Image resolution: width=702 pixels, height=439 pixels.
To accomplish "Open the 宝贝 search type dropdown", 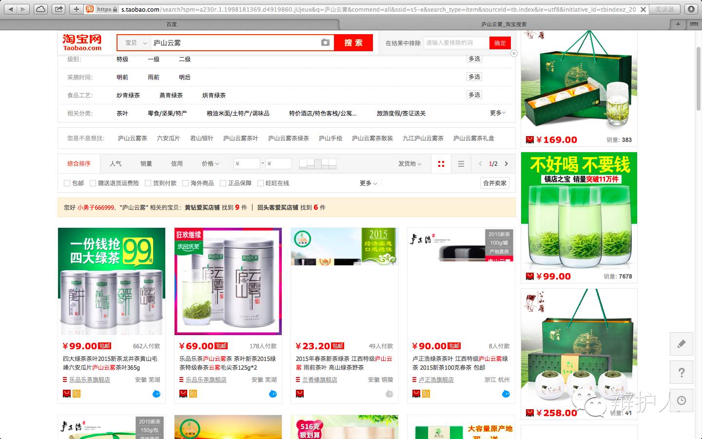I will (x=135, y=43).
